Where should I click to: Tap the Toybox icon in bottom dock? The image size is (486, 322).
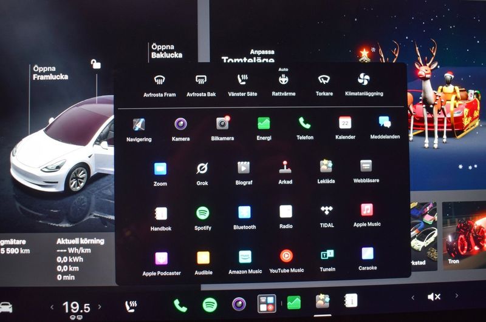point(323,301)
